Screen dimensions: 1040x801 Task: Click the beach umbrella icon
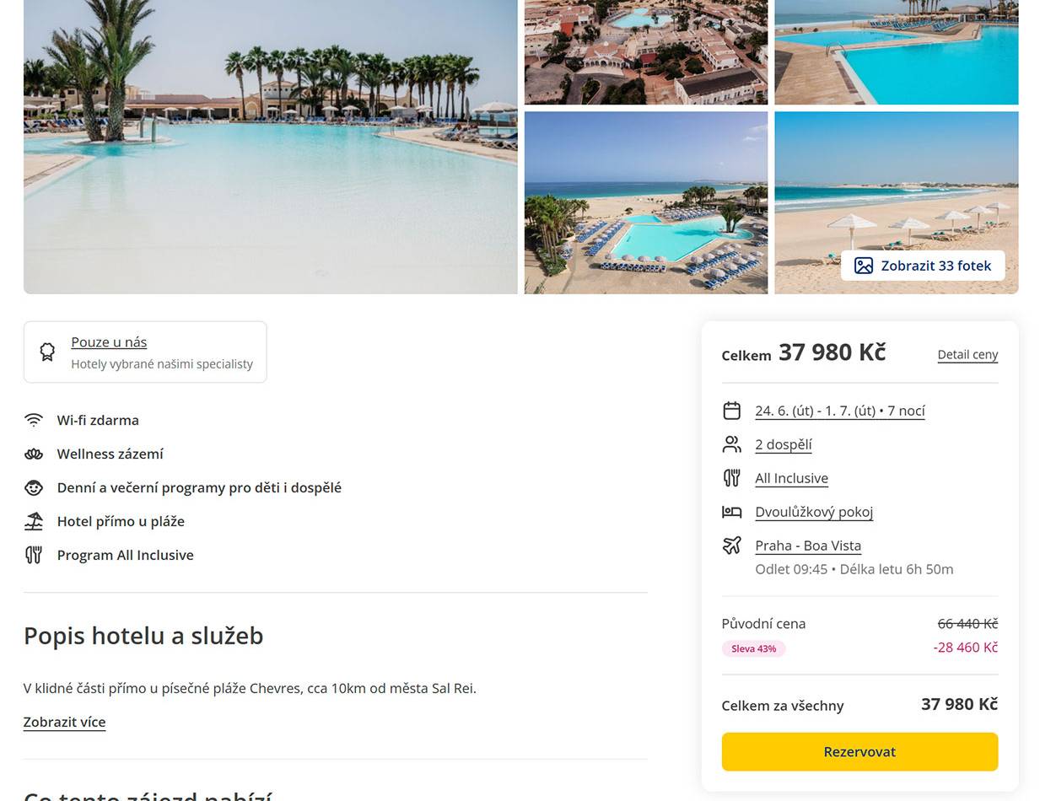tap(34, 521)
